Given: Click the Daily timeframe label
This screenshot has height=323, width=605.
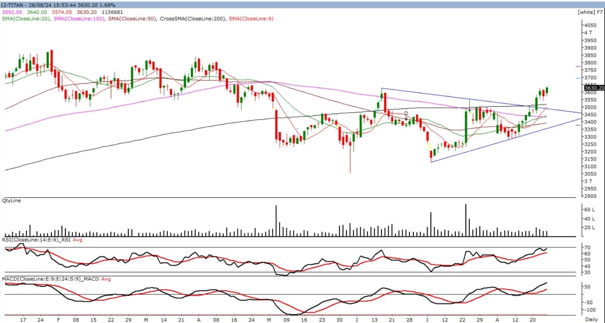Looking at the screenshot, I should pos(591,320).
